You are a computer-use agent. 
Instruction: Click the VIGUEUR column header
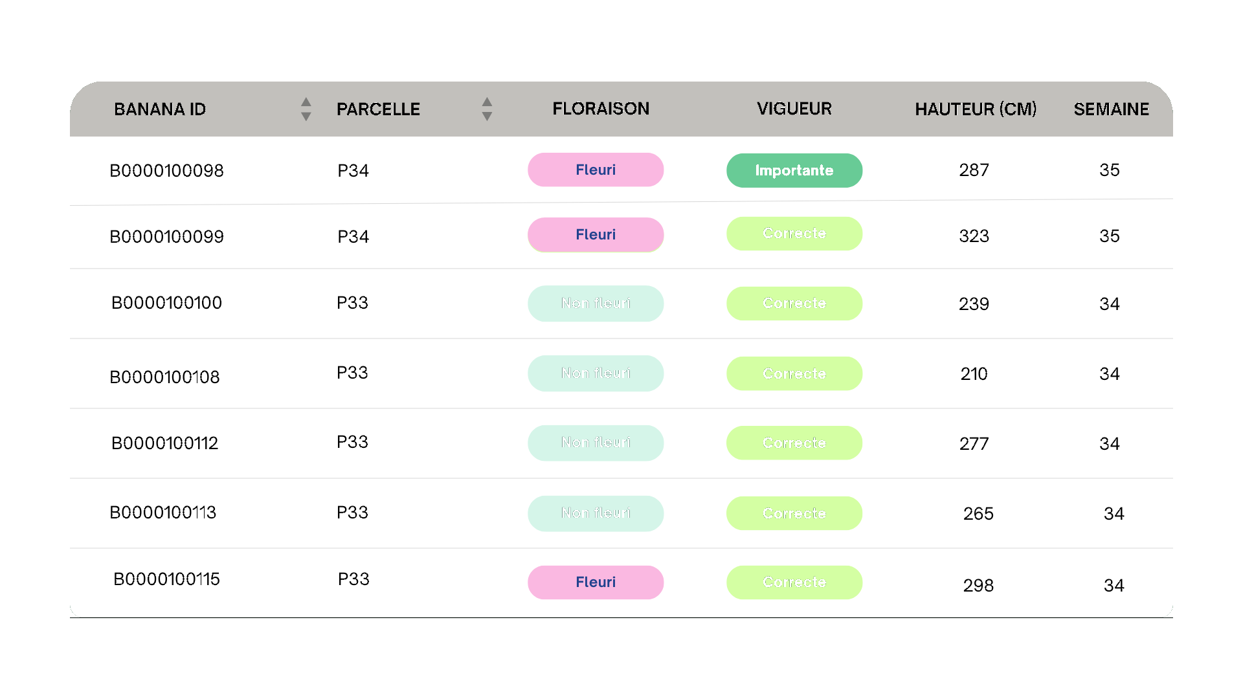(794, 109)
